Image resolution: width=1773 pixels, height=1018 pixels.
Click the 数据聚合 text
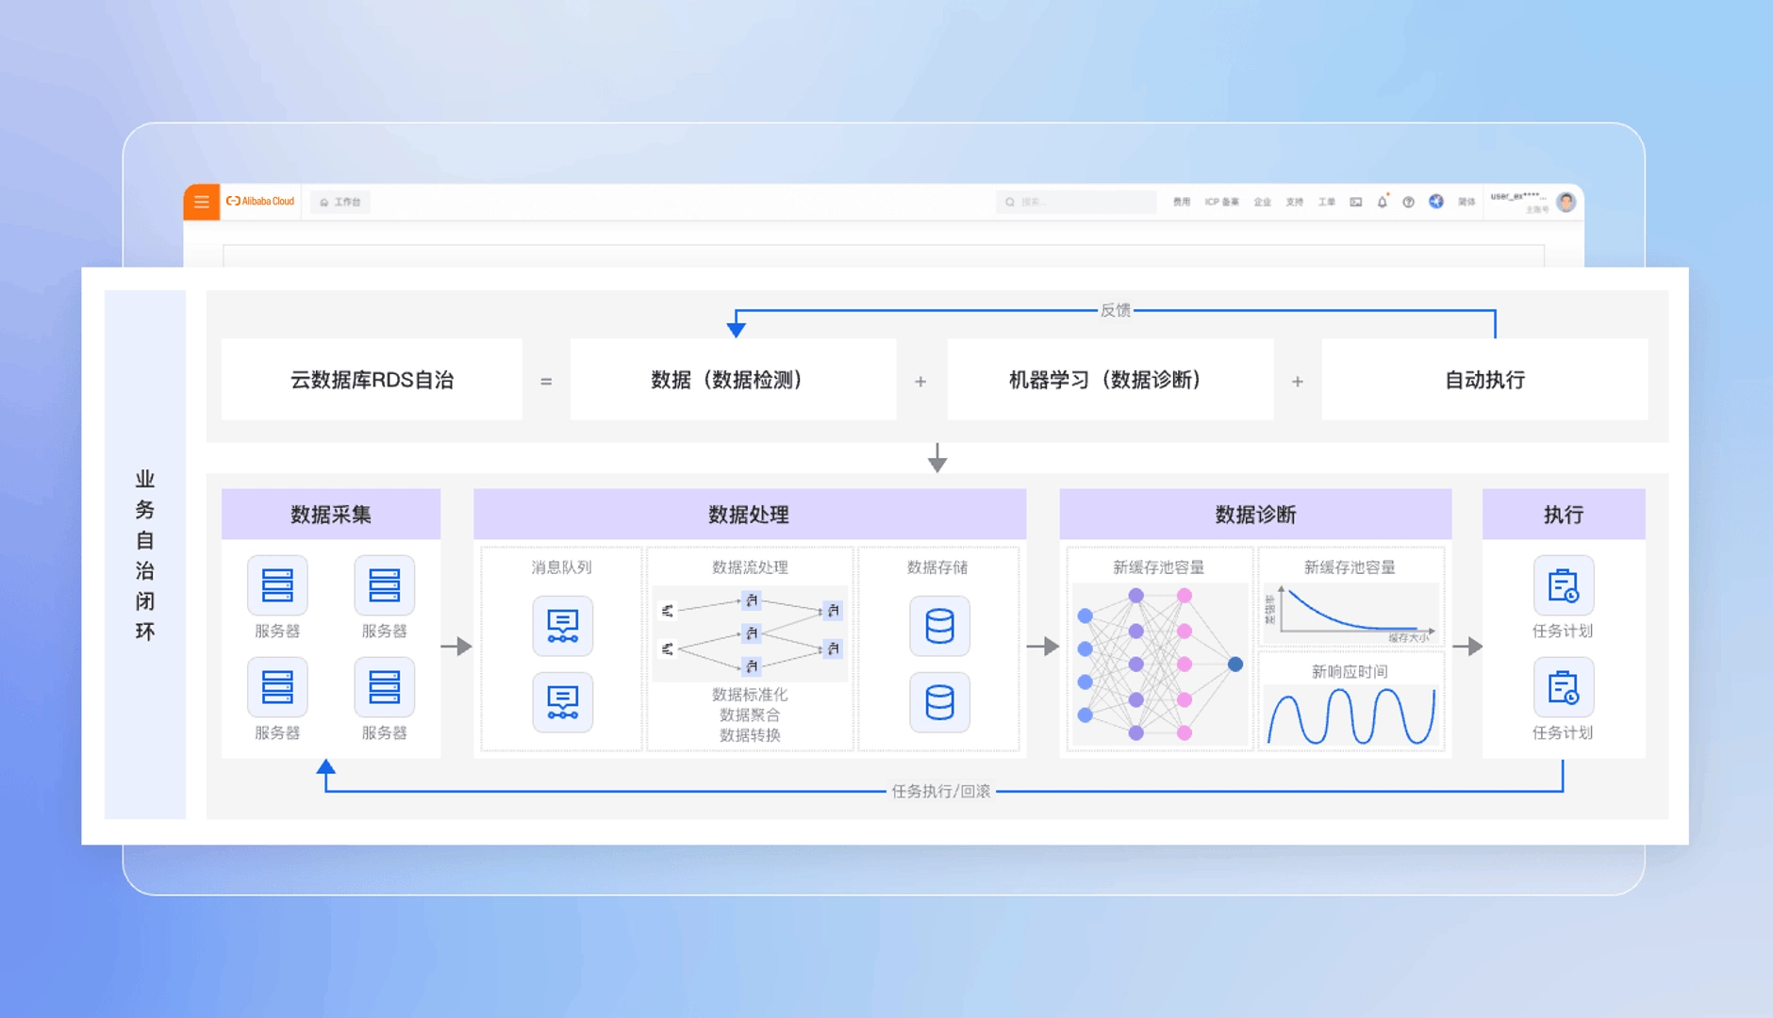tap(750, 714)
